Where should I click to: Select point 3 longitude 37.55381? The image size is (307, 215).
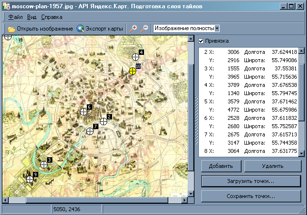pos(286,68)
